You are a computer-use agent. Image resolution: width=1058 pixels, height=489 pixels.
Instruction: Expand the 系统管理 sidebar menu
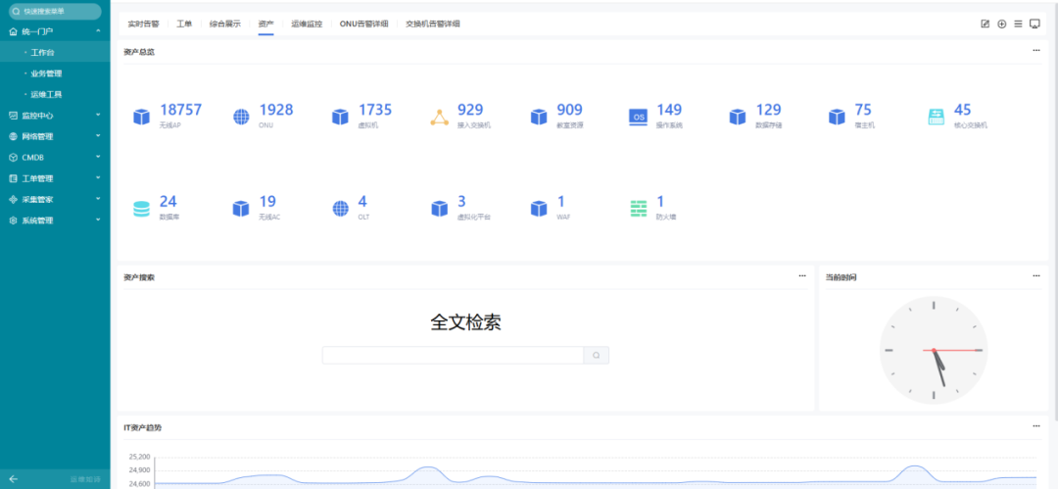tap(55, 220)
